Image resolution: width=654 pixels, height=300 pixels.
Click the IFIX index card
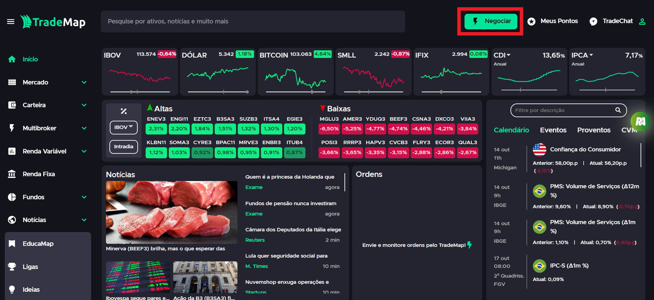point(451,72)
